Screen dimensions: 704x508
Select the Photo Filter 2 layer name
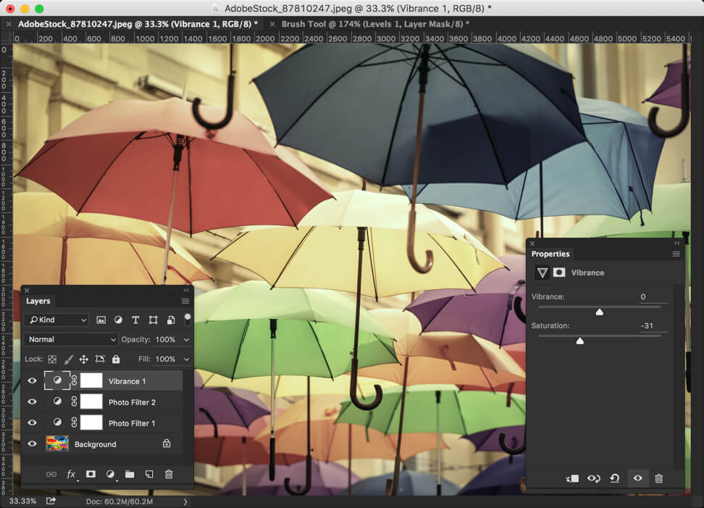132,402
